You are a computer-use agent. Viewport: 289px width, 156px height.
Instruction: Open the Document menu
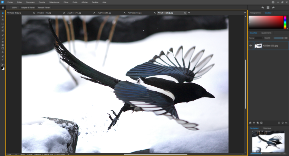(x=30, y=2)
